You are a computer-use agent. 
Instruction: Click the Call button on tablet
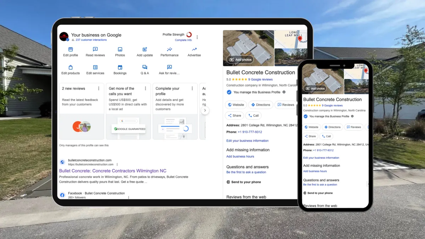click(x=254, y=115)
